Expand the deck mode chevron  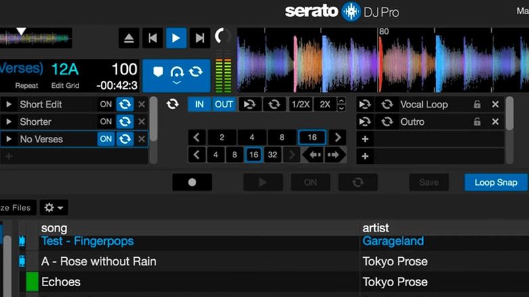click(x=177, y=83)
